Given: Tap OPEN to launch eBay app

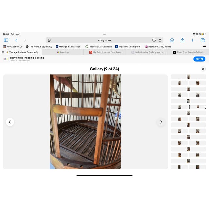Looking at the screenshot, I should click(199, 59).
